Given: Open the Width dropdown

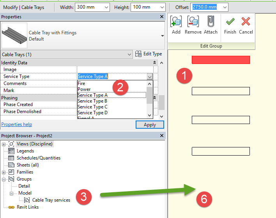Looking at the screenshot, I should click(x=106, y=7).
